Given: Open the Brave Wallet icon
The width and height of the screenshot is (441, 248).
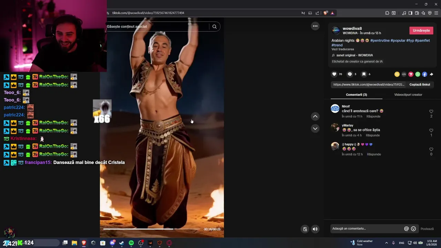Looking at the screenshot, I should 417,13.
